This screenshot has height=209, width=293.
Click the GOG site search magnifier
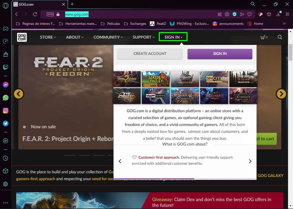coord(280,37)
